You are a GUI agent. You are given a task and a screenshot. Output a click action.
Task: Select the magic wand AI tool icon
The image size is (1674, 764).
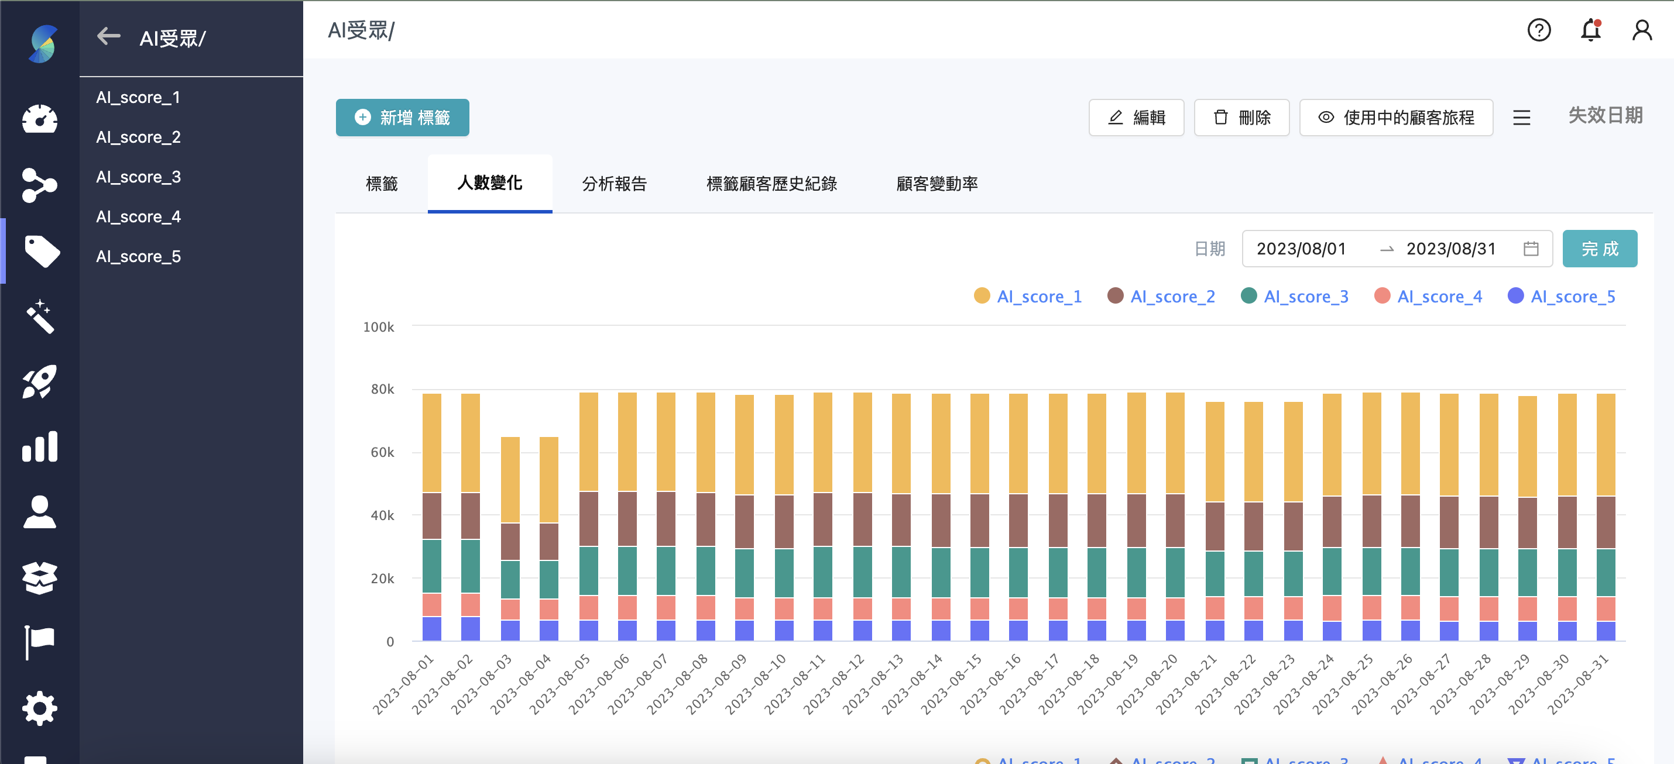pos(40,316)
